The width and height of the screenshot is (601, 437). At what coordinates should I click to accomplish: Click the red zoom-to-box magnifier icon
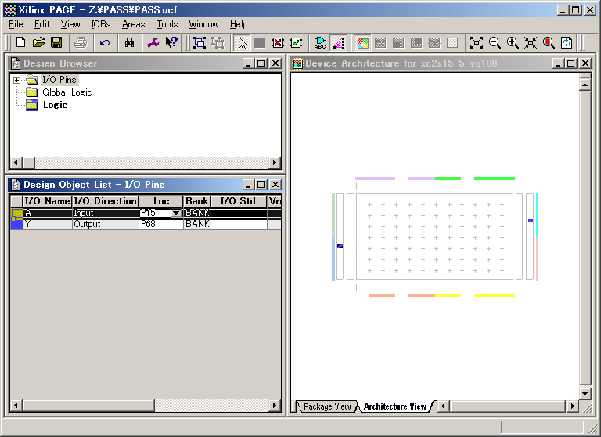(x=549, y=42)
